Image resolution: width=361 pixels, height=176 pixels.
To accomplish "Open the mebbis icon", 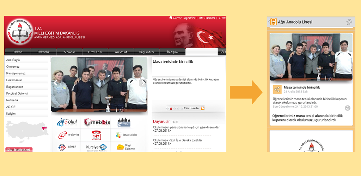I will pyautogui.click(x=97, y=122).
